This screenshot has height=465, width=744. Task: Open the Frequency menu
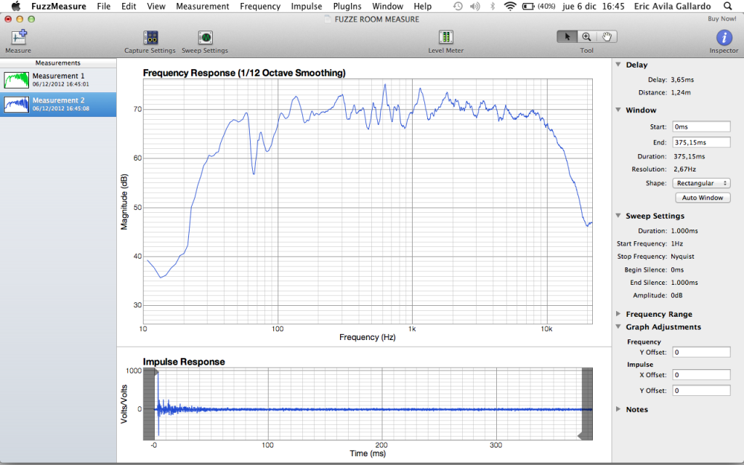coord(260,6)
